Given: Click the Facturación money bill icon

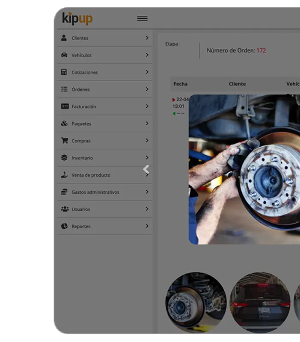Looking at the screenshot, I should tap(65, 106).
